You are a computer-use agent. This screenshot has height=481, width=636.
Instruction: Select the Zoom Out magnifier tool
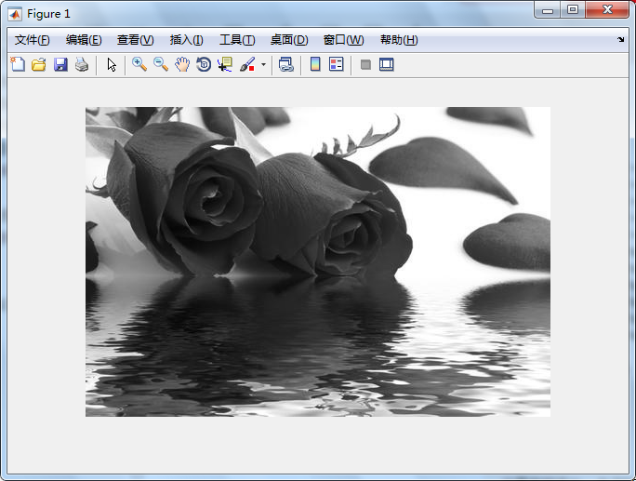point(161,64)
